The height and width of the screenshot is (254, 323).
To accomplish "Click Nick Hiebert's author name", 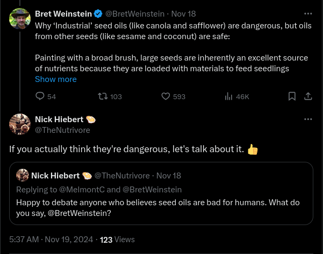I will (x=59, y=119).
